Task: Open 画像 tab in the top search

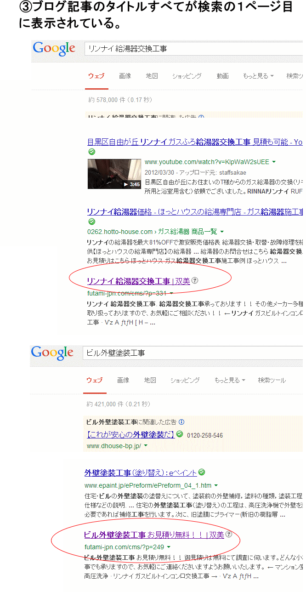Action: click(x=125, y=76)
